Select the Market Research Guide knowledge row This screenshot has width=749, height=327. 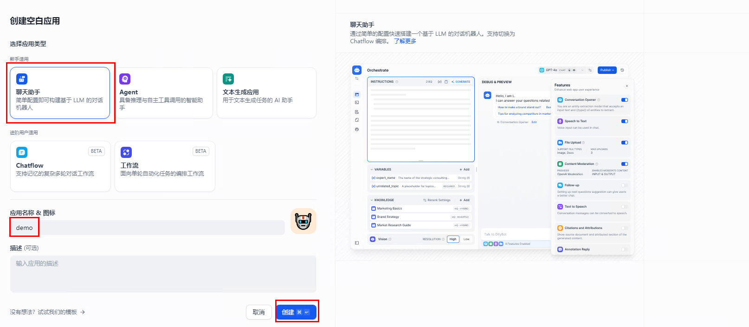pos(420,225)
